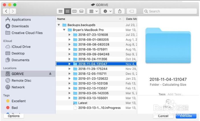Eject the GDRIVE volume

click(x=50, y=74)
